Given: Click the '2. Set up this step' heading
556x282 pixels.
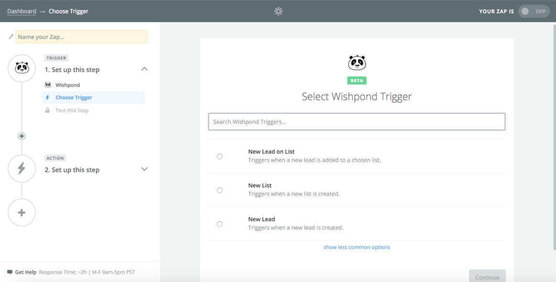Looking at the screenshot, I should [72, 170].
